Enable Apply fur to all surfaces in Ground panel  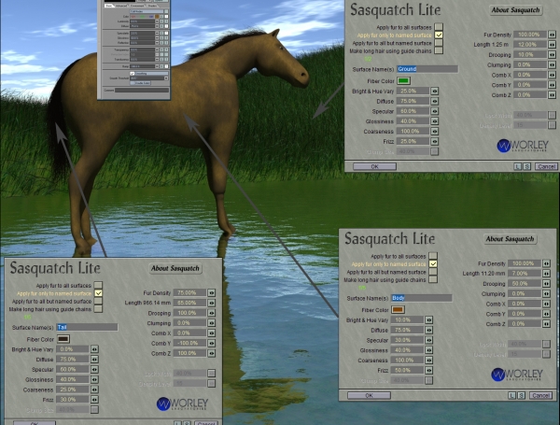point(439,27)
